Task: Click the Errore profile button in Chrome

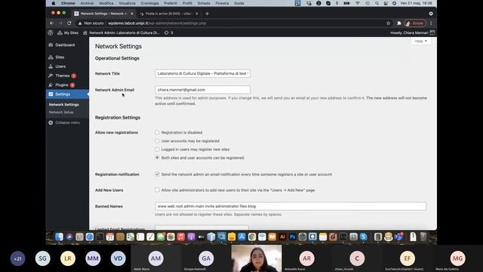Action: pyautogui.click(x=415, y=23)
